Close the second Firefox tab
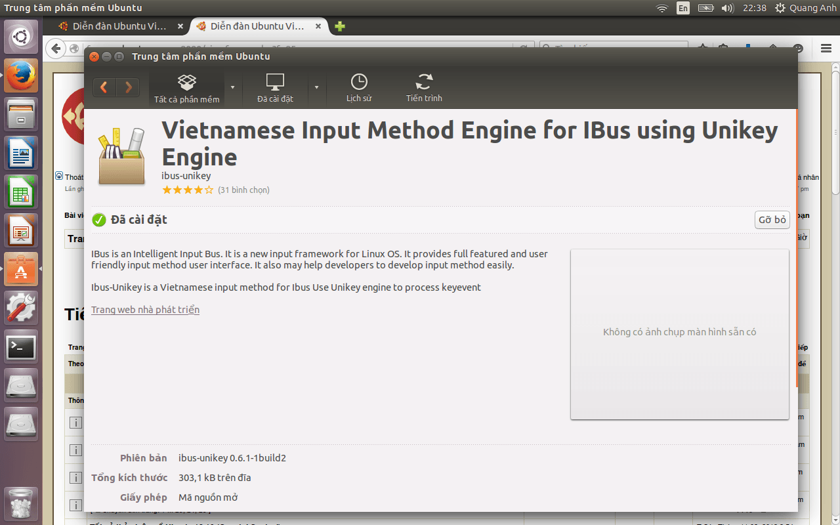Viewport: 840px width, 525px height. pyautogui.click(x=318, y=27)
